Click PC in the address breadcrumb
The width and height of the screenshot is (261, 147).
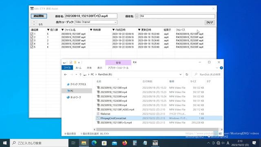[92, 74]
